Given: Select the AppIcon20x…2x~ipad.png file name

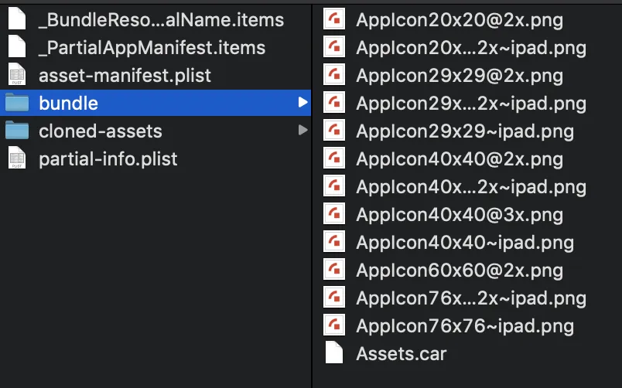Looking at the screenshot, I should pos(471,48).
